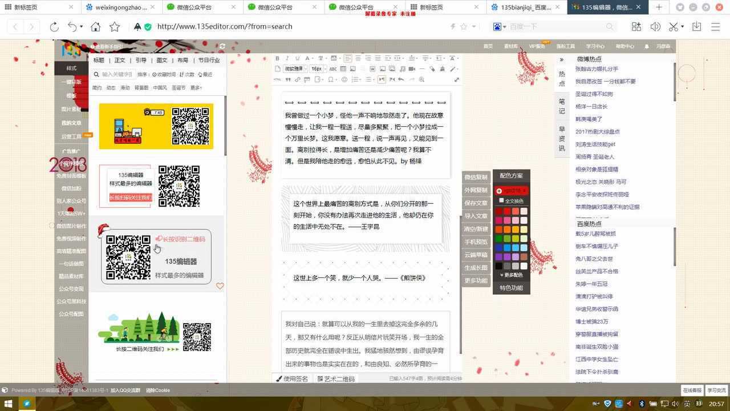
Task: Undo the last edit with the undo arrow
Action: (401, 79)
